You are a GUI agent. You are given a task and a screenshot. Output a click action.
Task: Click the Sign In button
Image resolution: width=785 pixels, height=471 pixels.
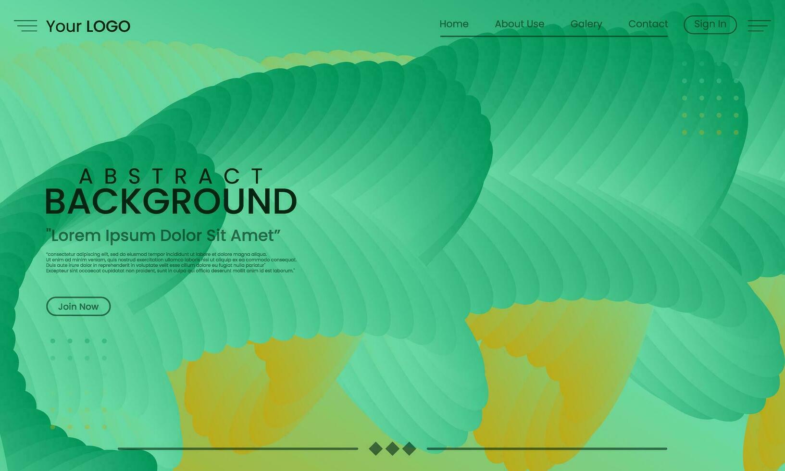click(x=710, y=25)
